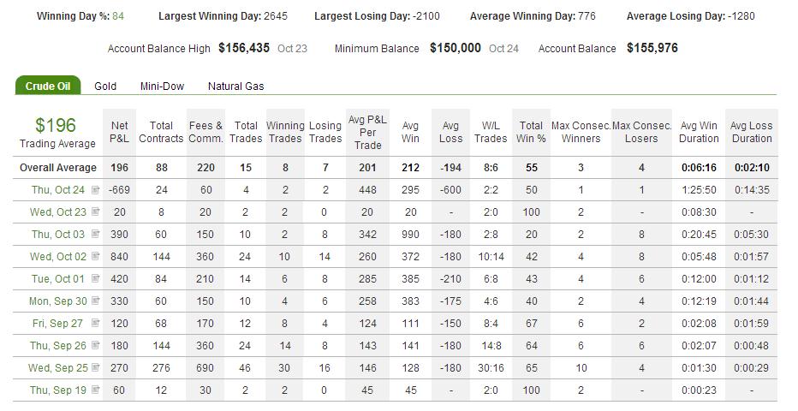Click the Avg Win Duration column header
The width and height of the screenshot is (798, 411).
point(699,132)
